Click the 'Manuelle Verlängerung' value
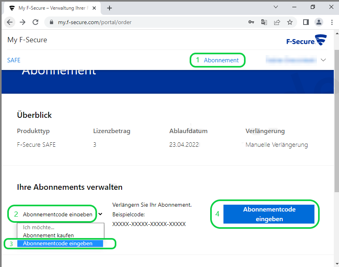The image size is (339, 267). [277, 145]
